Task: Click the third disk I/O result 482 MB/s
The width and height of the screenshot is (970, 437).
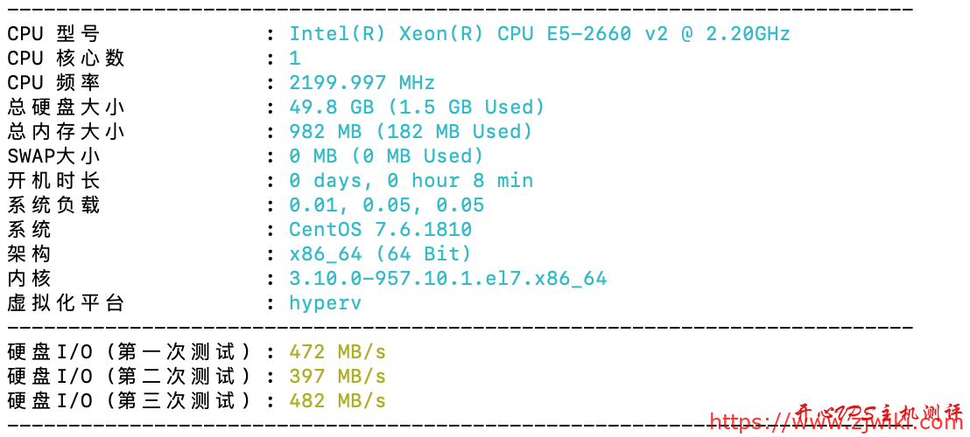Action: coord(337,401)
